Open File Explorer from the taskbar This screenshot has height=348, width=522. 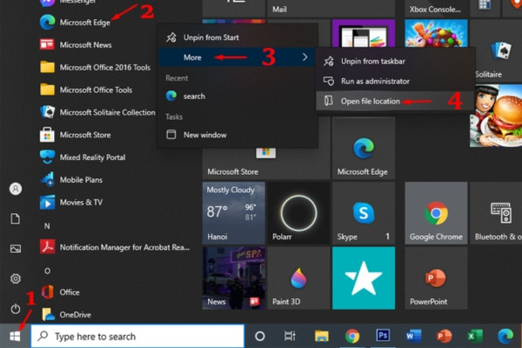pyautogui.click(x=322, y=336)
